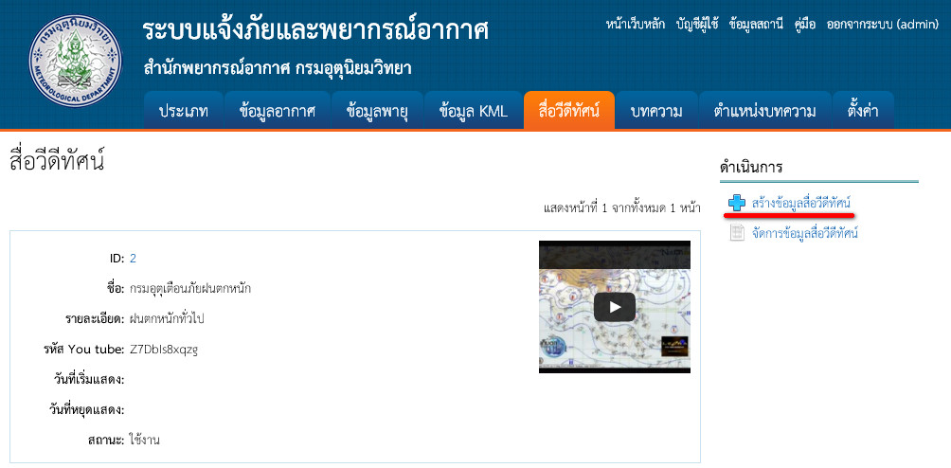Click the label วันที่เริ่มแสดง:
Image resolution: width=951 pixels, height=468 pixels.
click(88, 380)
